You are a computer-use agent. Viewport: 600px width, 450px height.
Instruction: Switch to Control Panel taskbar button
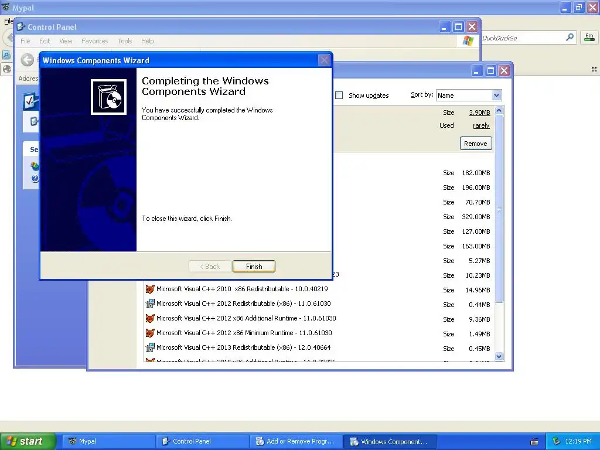202,441
